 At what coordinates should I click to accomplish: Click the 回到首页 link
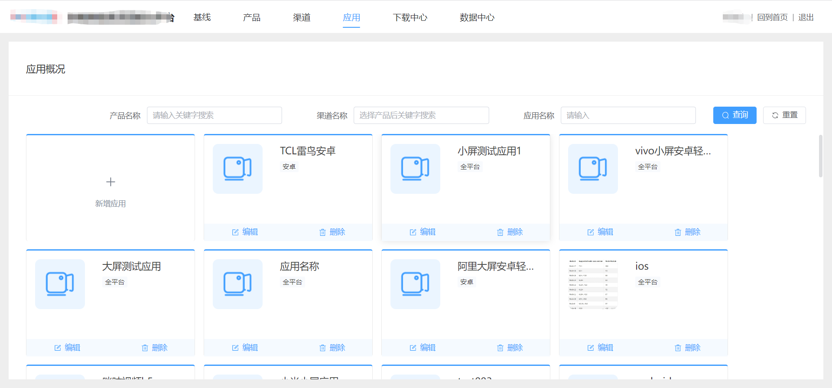click(772, 17)
